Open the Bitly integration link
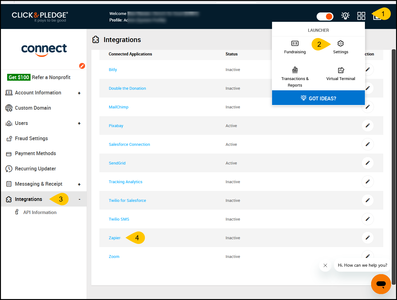Viewport: 397px width, 300px height. [113, 69]
